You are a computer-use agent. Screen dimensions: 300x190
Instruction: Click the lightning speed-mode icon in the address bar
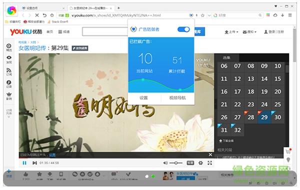click(x=196, y=15)
